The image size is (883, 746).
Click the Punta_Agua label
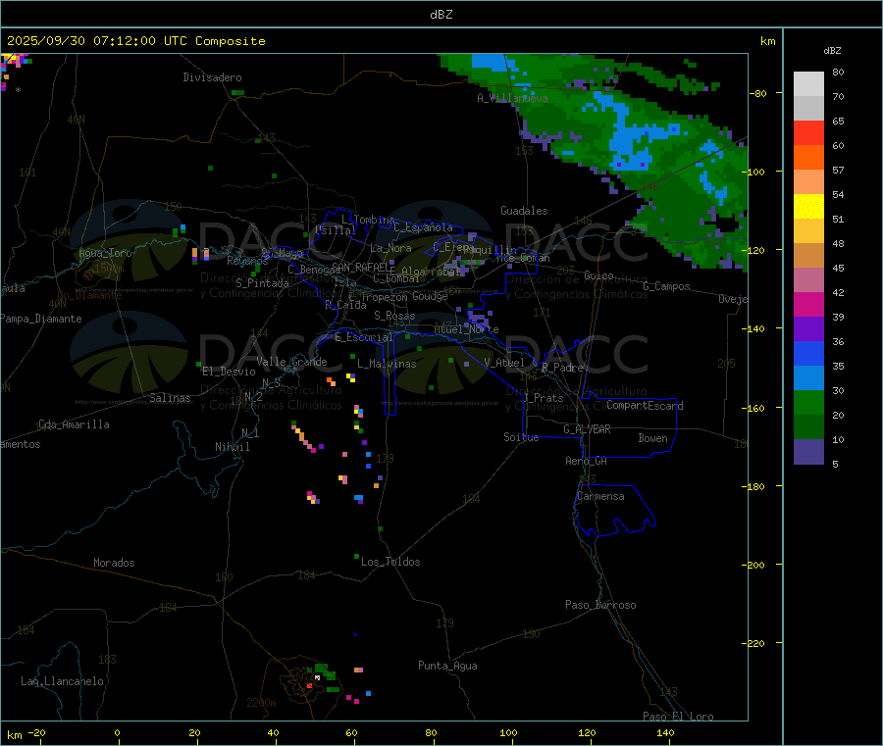pyautogui.click(x=447, y=666)
